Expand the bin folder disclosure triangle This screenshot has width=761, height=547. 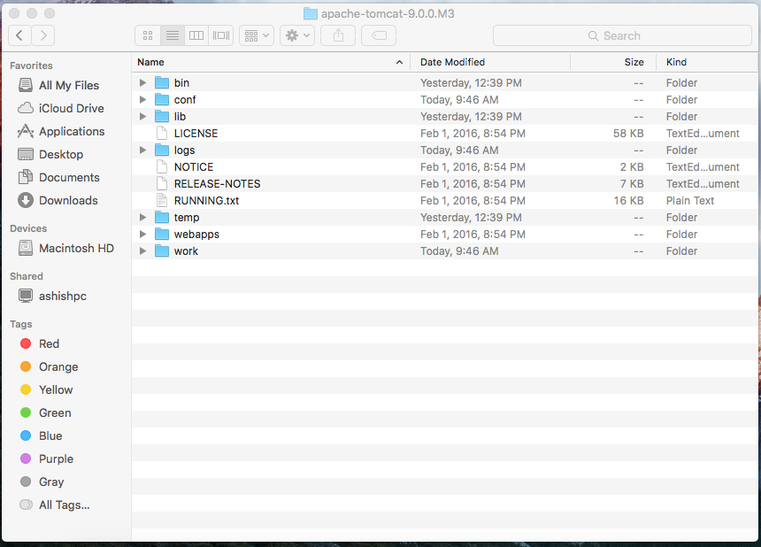[142, 83]
